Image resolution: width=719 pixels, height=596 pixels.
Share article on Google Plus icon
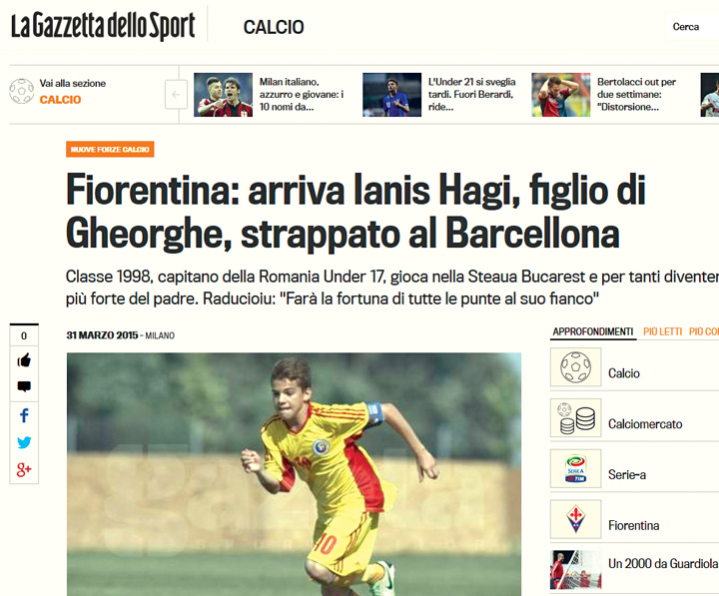(x=24, y=469)
